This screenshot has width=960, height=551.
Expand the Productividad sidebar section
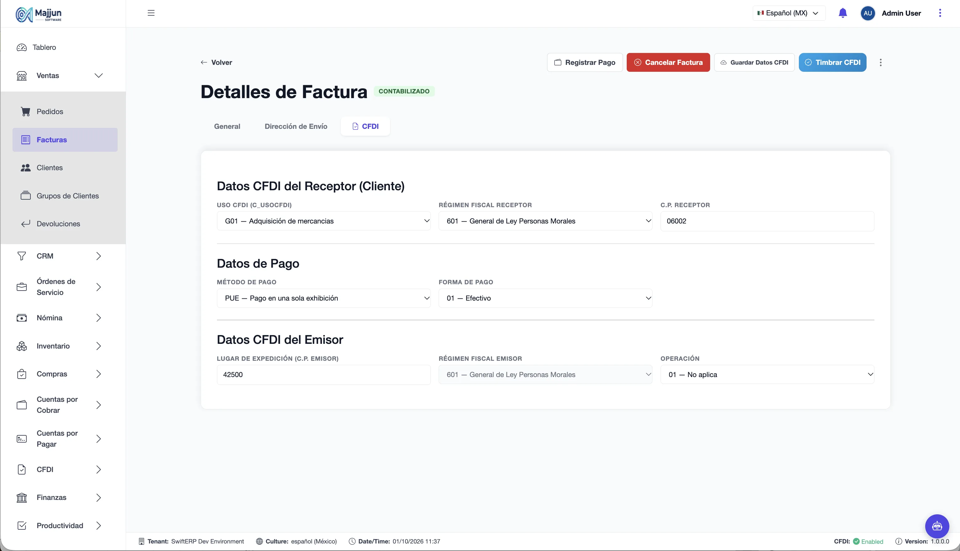tap(63, 526)
